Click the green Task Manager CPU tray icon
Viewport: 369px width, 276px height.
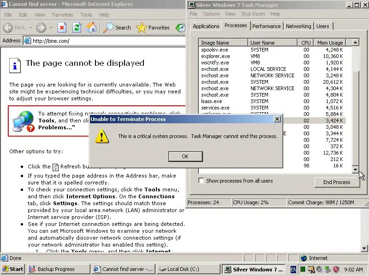tap(303, 269)
